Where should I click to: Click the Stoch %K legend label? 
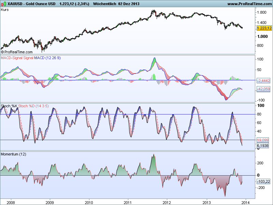pyautogui.click(x=9, y=106)
